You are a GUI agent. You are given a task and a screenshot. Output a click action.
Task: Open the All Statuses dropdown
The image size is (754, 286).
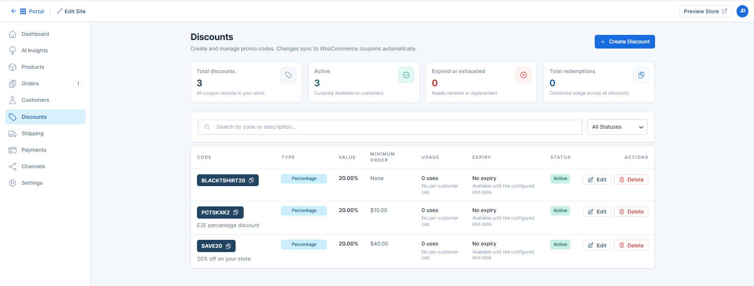pyautogui.click(x=617, y=127)
